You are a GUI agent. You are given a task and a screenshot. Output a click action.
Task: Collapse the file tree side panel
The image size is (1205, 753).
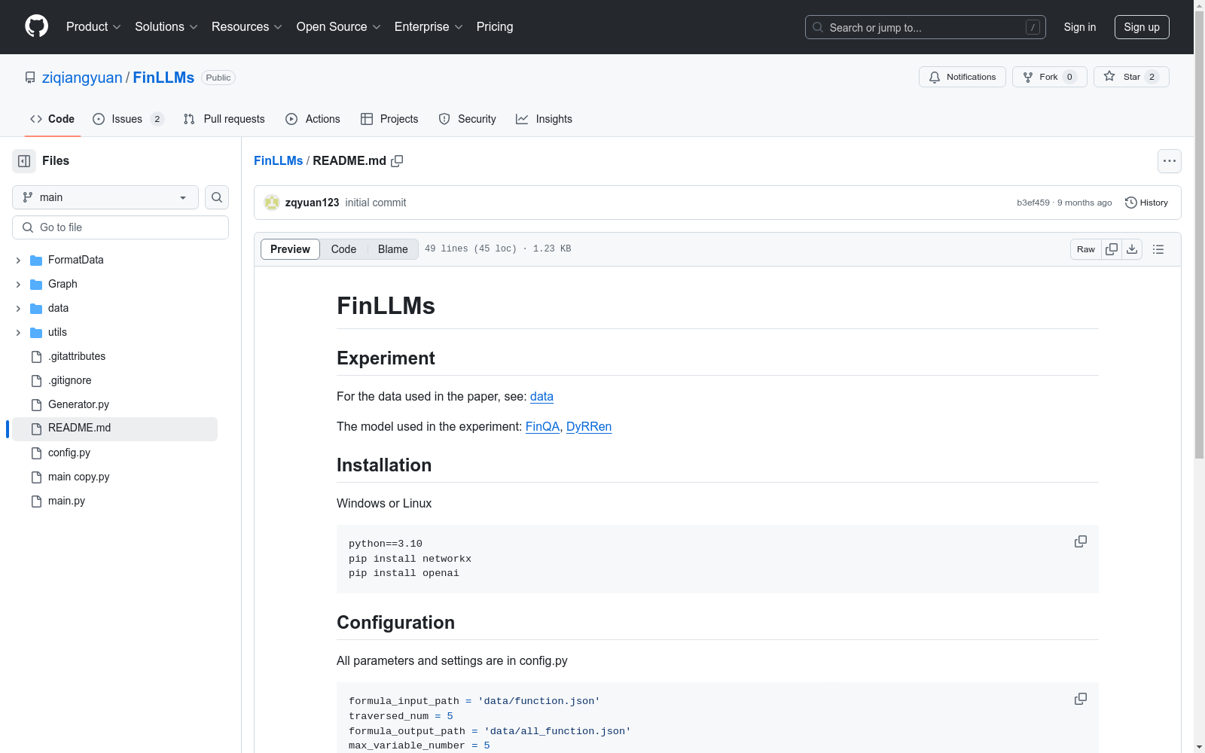(24, 161)
